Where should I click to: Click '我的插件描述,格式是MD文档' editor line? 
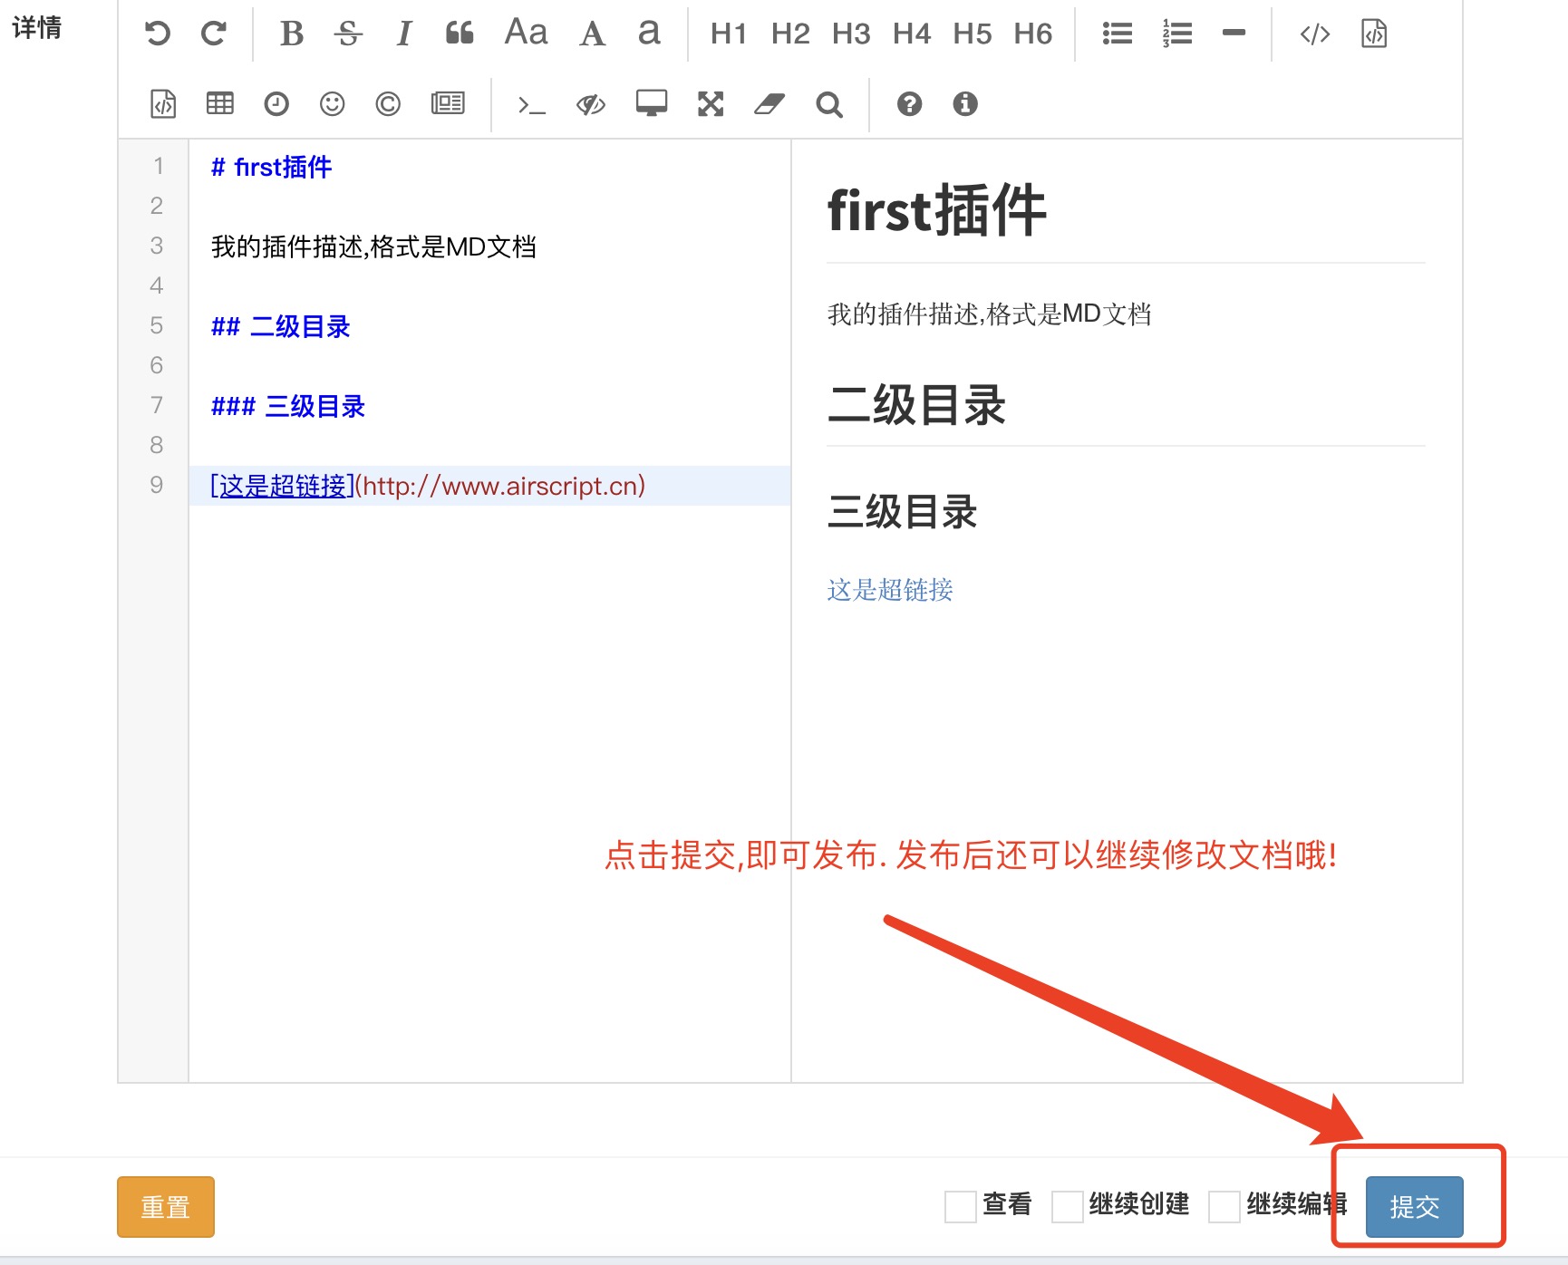pos(373,246)
